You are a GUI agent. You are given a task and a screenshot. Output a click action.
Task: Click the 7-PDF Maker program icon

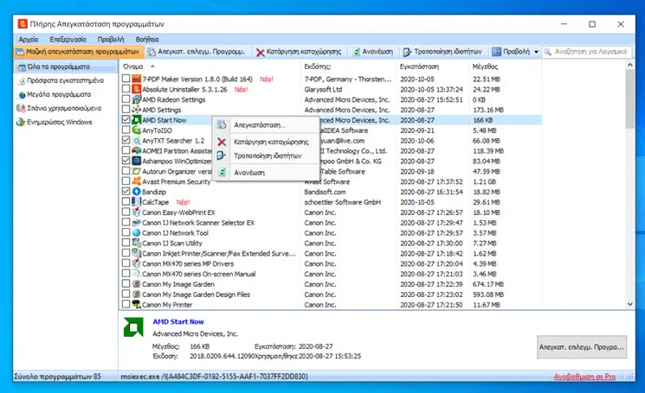click(137, 79)
